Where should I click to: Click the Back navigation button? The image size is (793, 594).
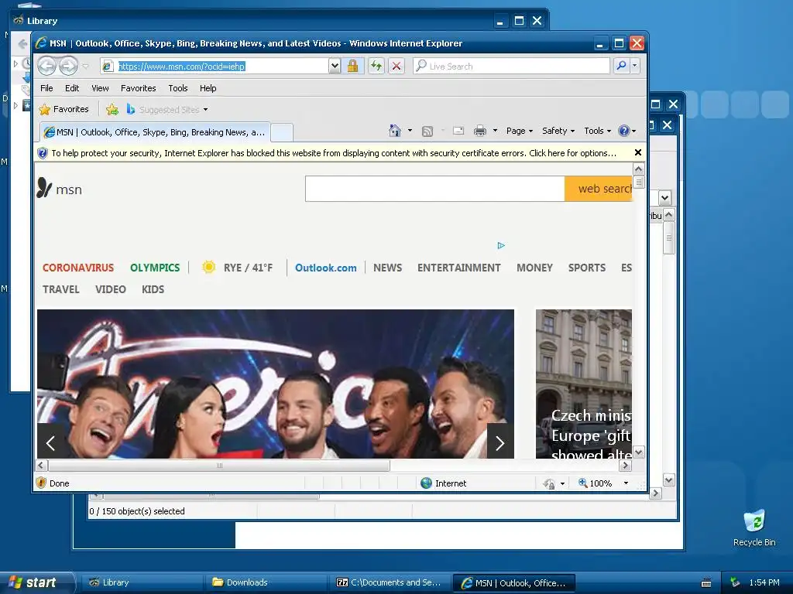pyautogui.click(x=46, y=67)
